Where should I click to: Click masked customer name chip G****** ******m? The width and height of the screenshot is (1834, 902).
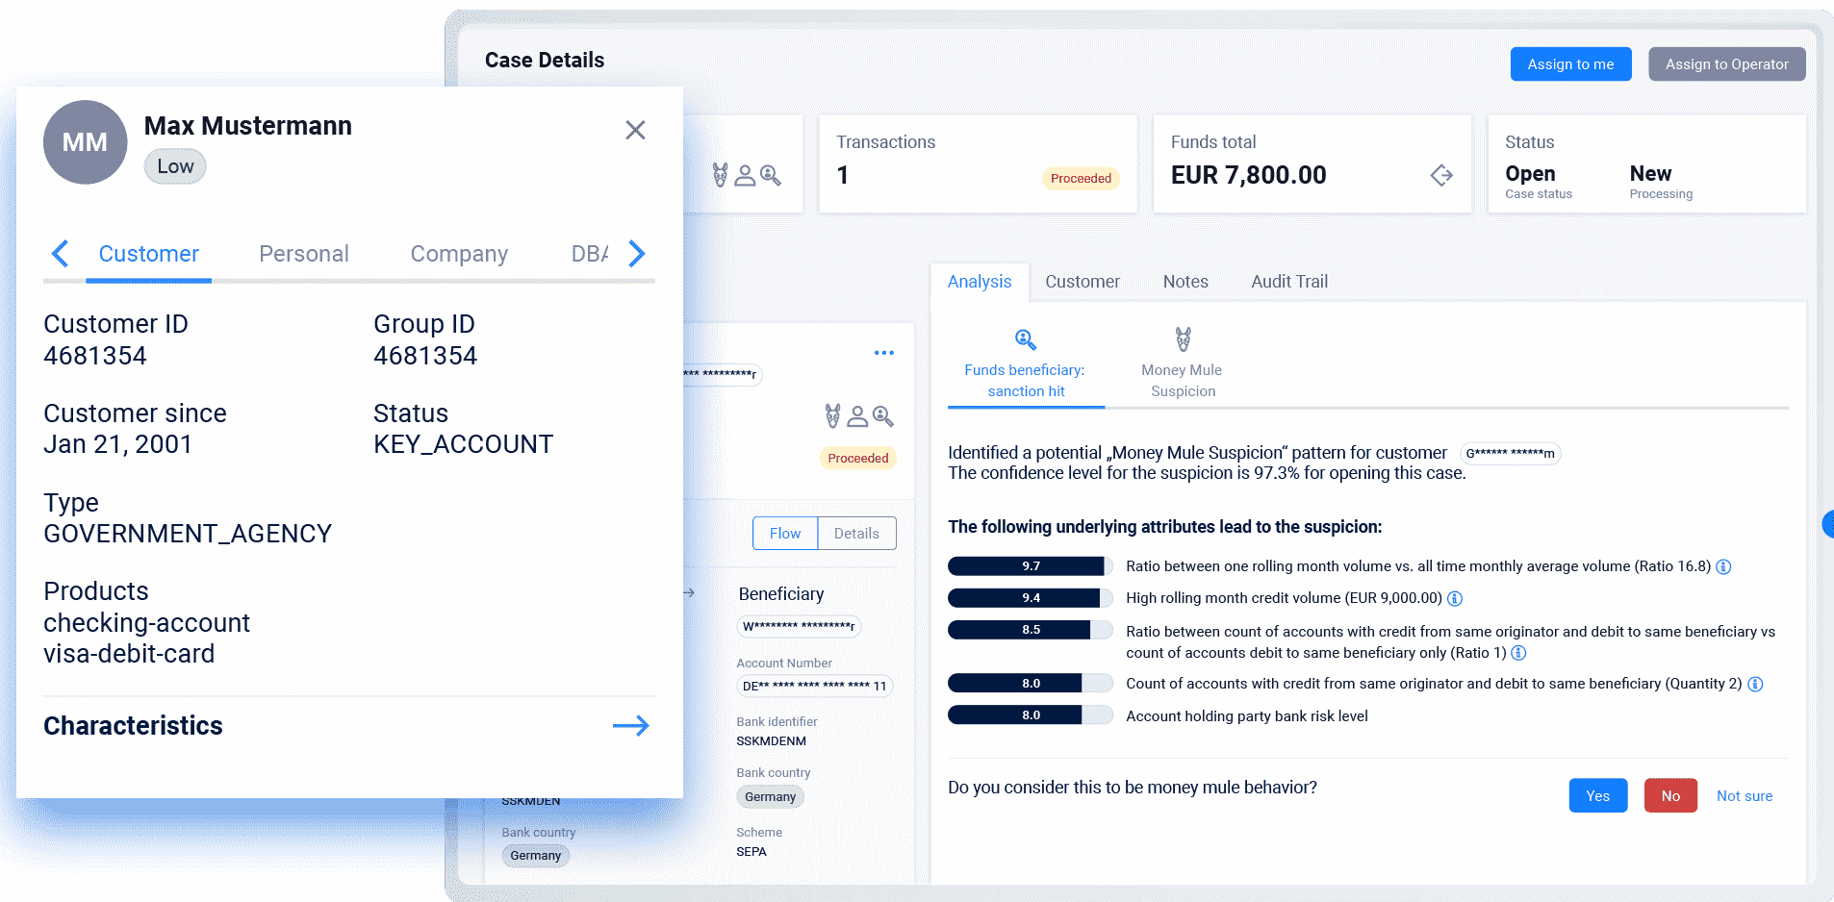[x=1510, y=454]
